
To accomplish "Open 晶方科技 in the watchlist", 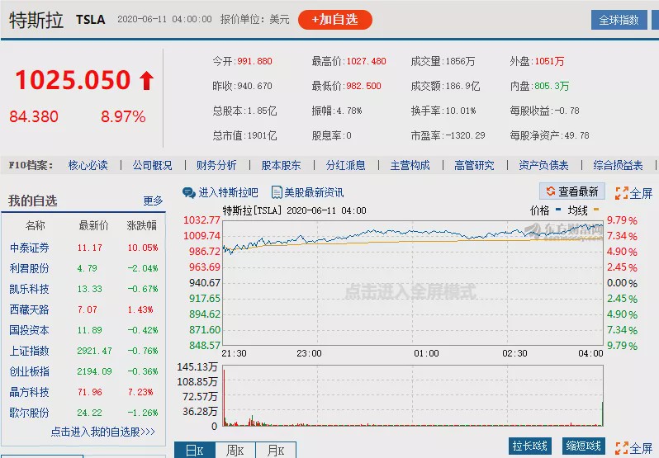I will pos(30,392).
